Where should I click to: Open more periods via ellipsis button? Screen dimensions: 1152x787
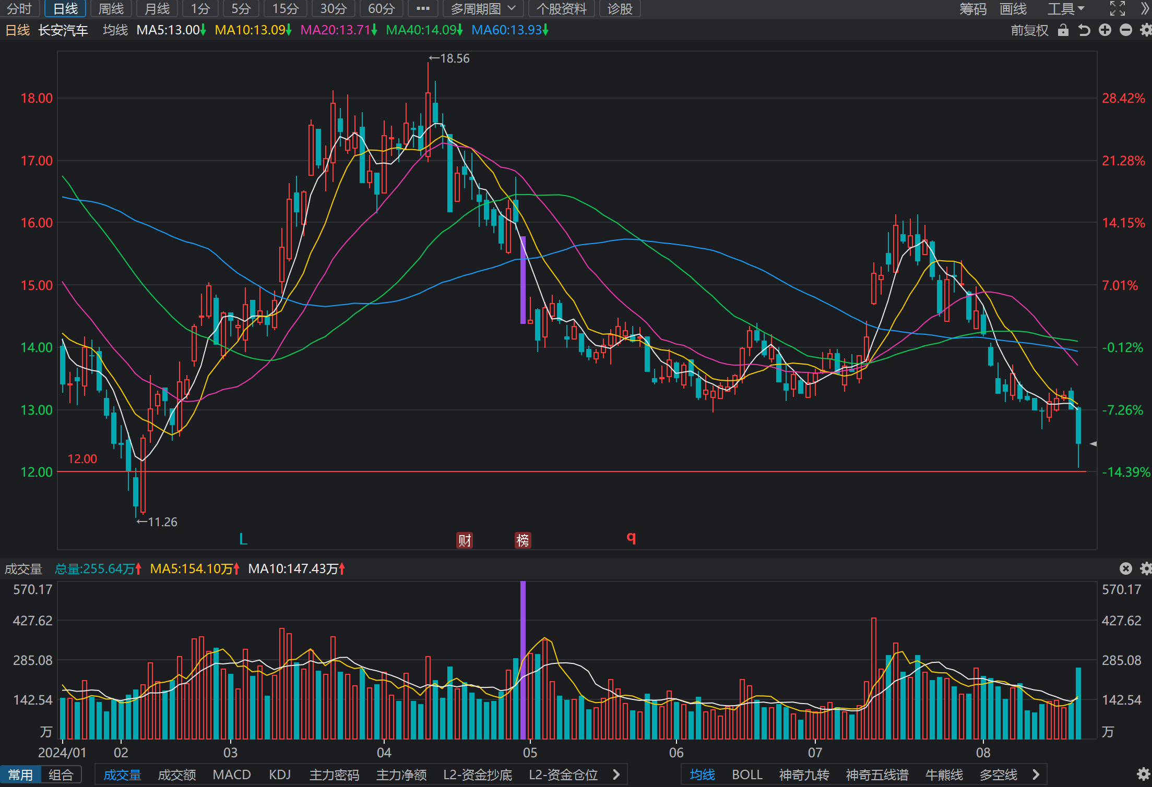click(423, 9)
